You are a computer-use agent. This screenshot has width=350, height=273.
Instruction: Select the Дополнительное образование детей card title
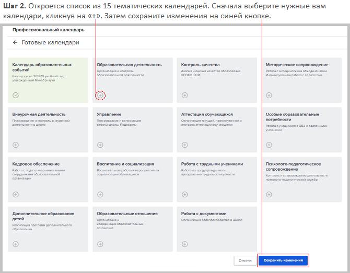43,216
